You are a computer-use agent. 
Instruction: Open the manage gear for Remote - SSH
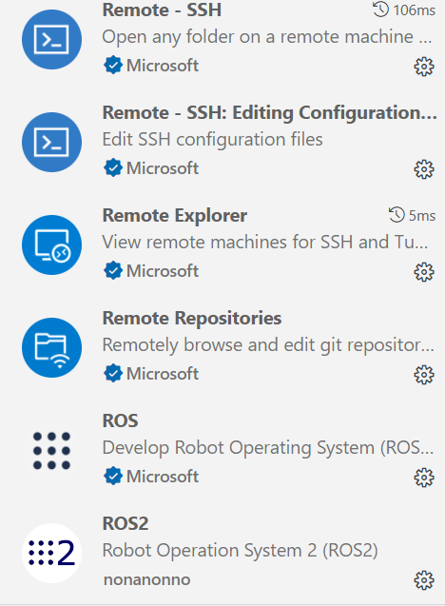pyautogui.click(x=424, y=67)
